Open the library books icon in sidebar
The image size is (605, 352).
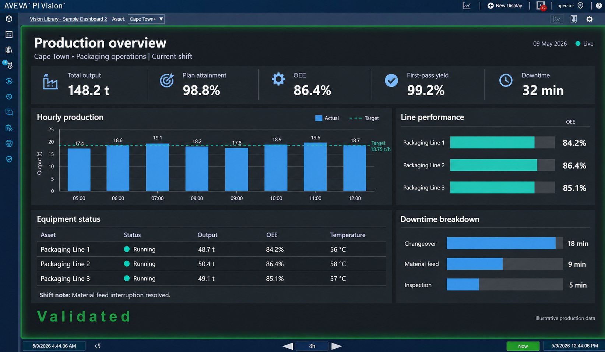pos(9,50)
